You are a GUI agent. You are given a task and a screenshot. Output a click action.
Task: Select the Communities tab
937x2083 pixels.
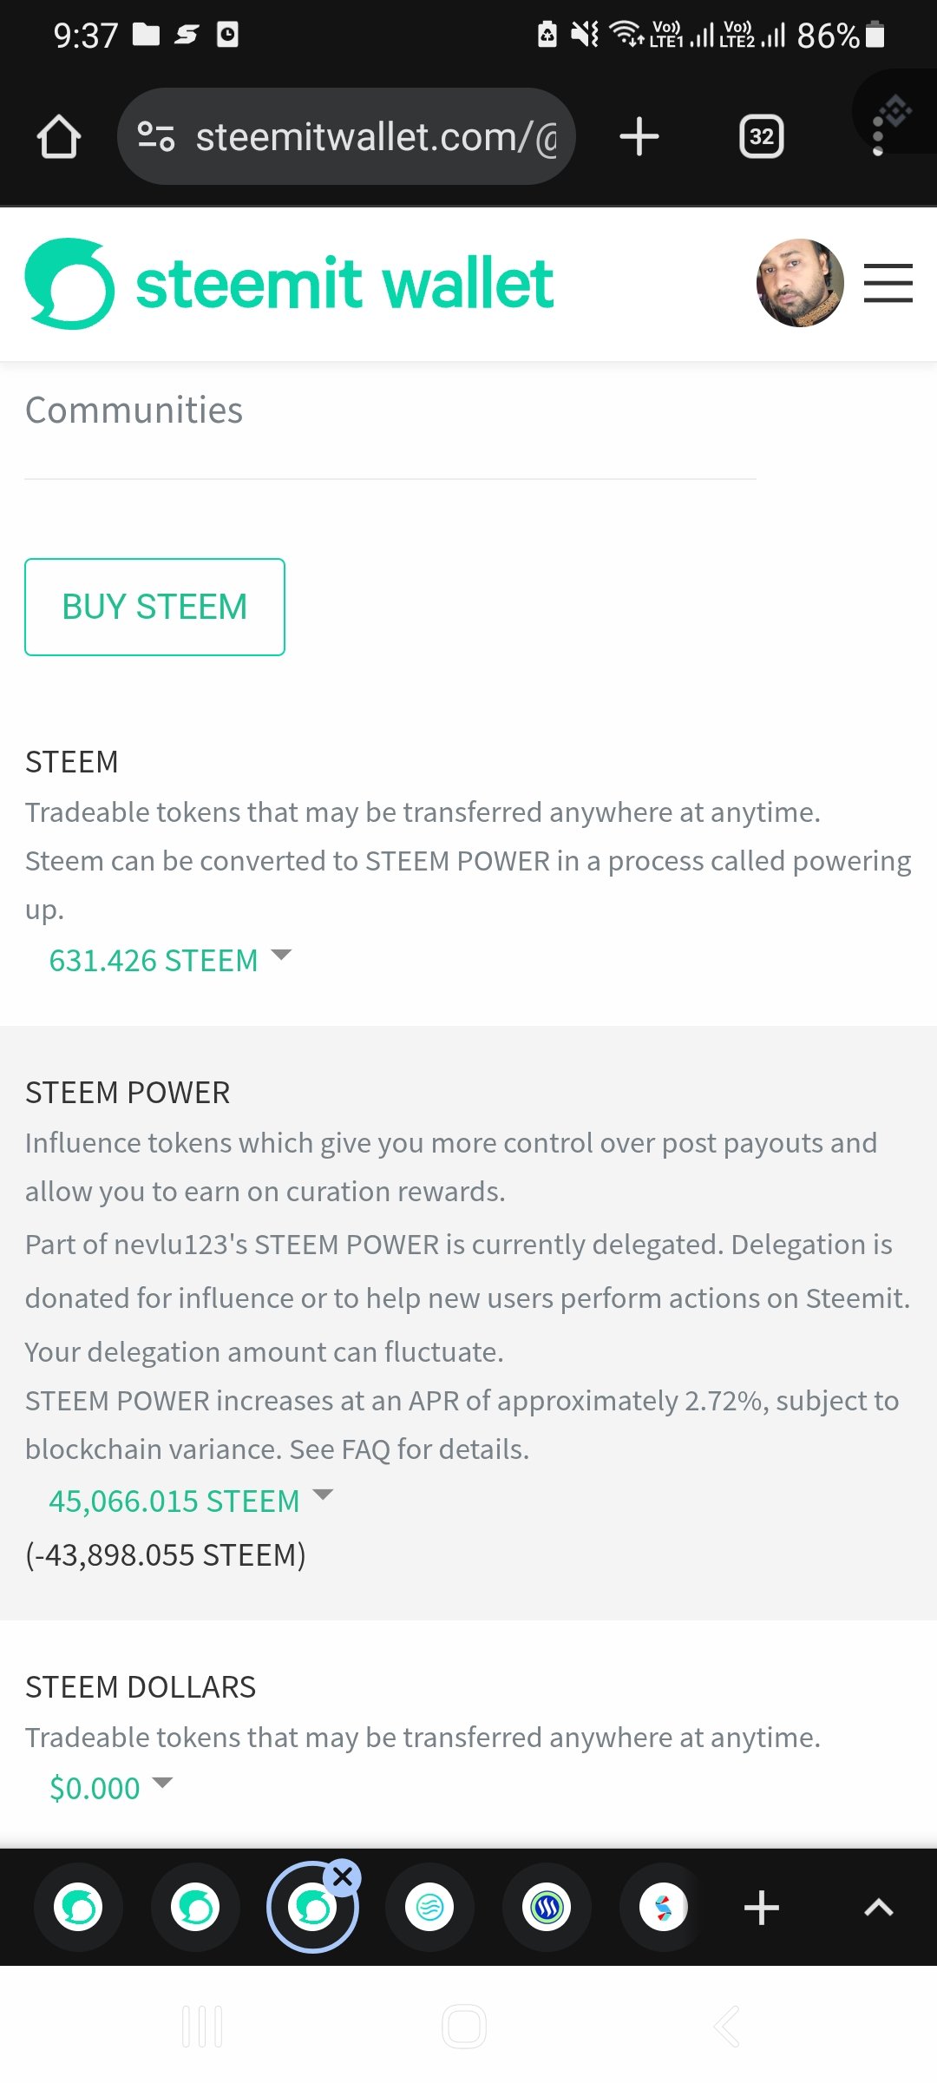(134, 411)
